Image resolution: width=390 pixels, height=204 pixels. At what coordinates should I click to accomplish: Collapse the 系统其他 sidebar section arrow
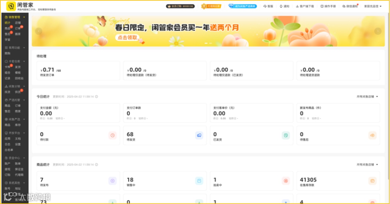pyautogui.click(x=24, y=183)
